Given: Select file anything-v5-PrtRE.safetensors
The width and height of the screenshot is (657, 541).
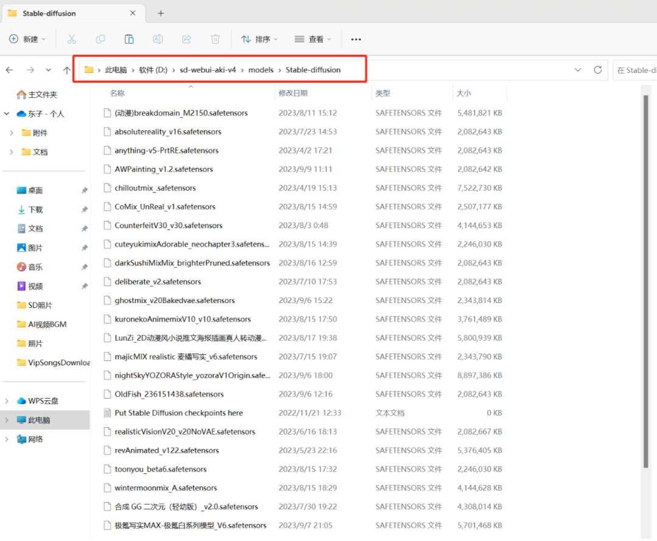Looking at the screenshot, I should click(166, 150).
